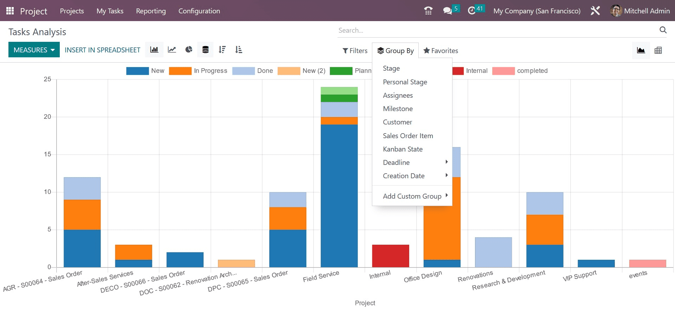This screenshot has height=309, width=675.
Task: Switch to bar chart view
Action: coord(154,50)
